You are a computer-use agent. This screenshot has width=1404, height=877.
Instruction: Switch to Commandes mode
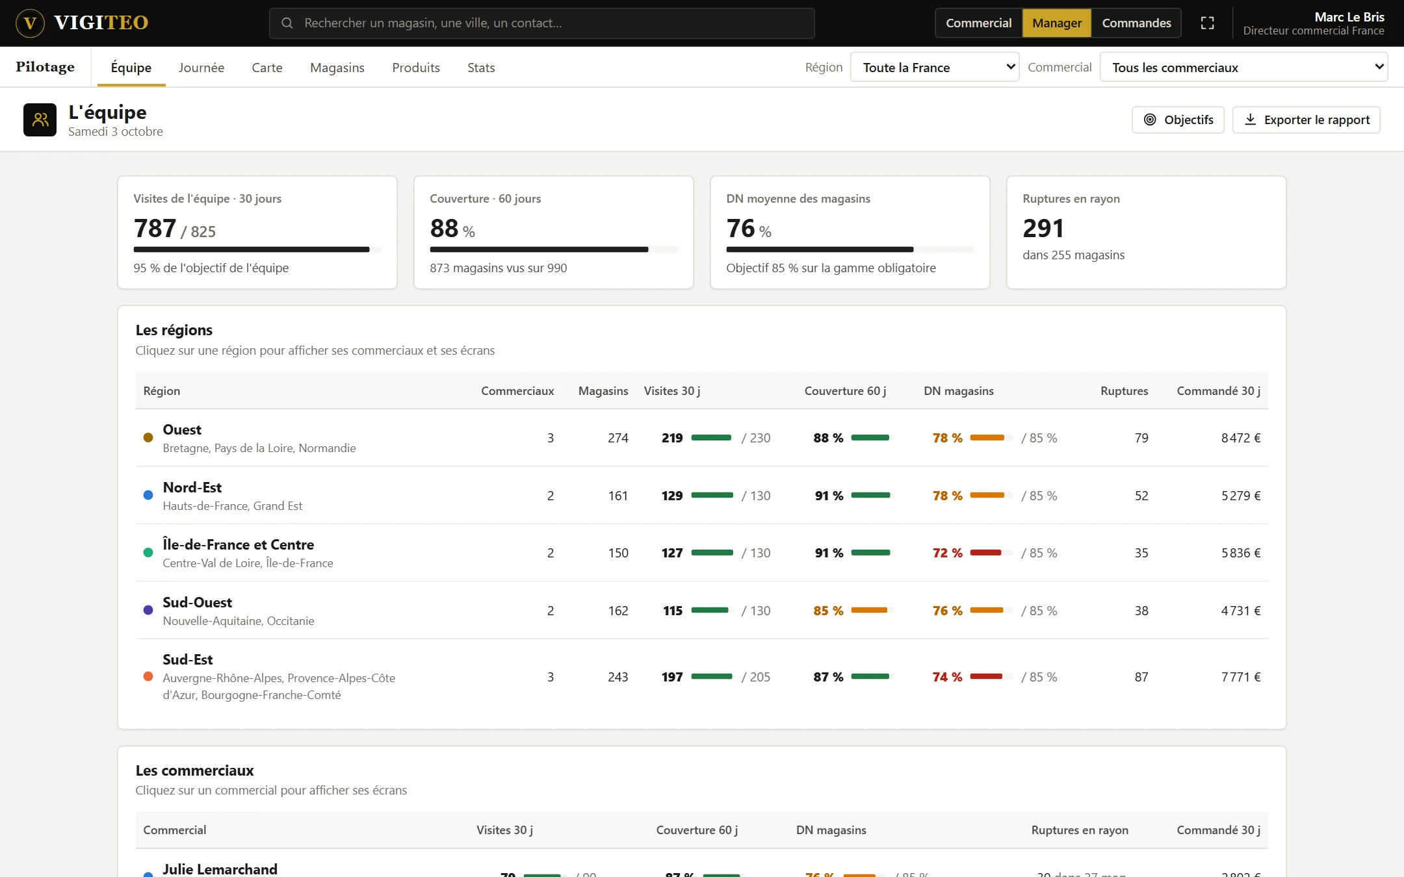point(1136,23)
